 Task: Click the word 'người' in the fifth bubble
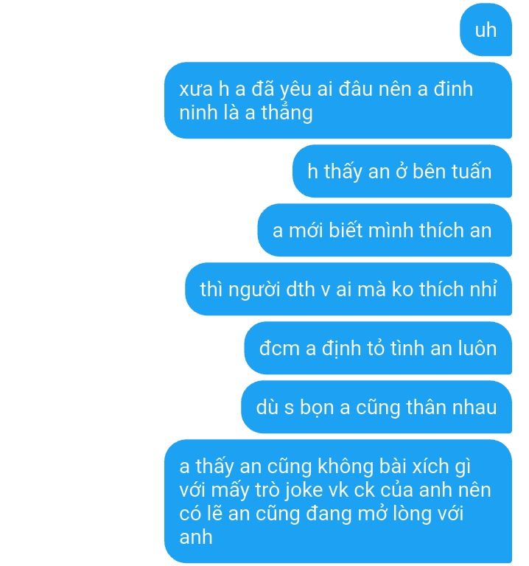point(254,290)
